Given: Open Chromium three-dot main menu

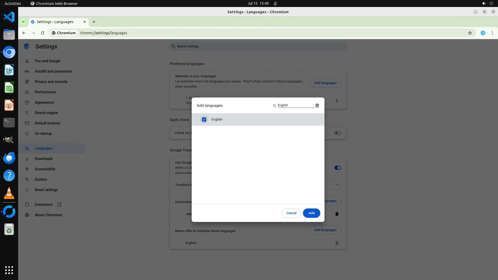Looking at the screenshot, I should point(492,33).
